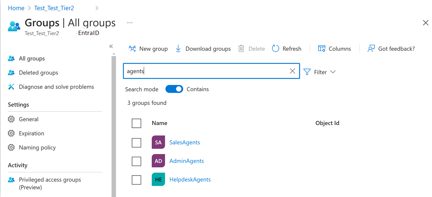Click the Deleted groups sidebar icon
The image size is (432, 197).
click(11, 72)
